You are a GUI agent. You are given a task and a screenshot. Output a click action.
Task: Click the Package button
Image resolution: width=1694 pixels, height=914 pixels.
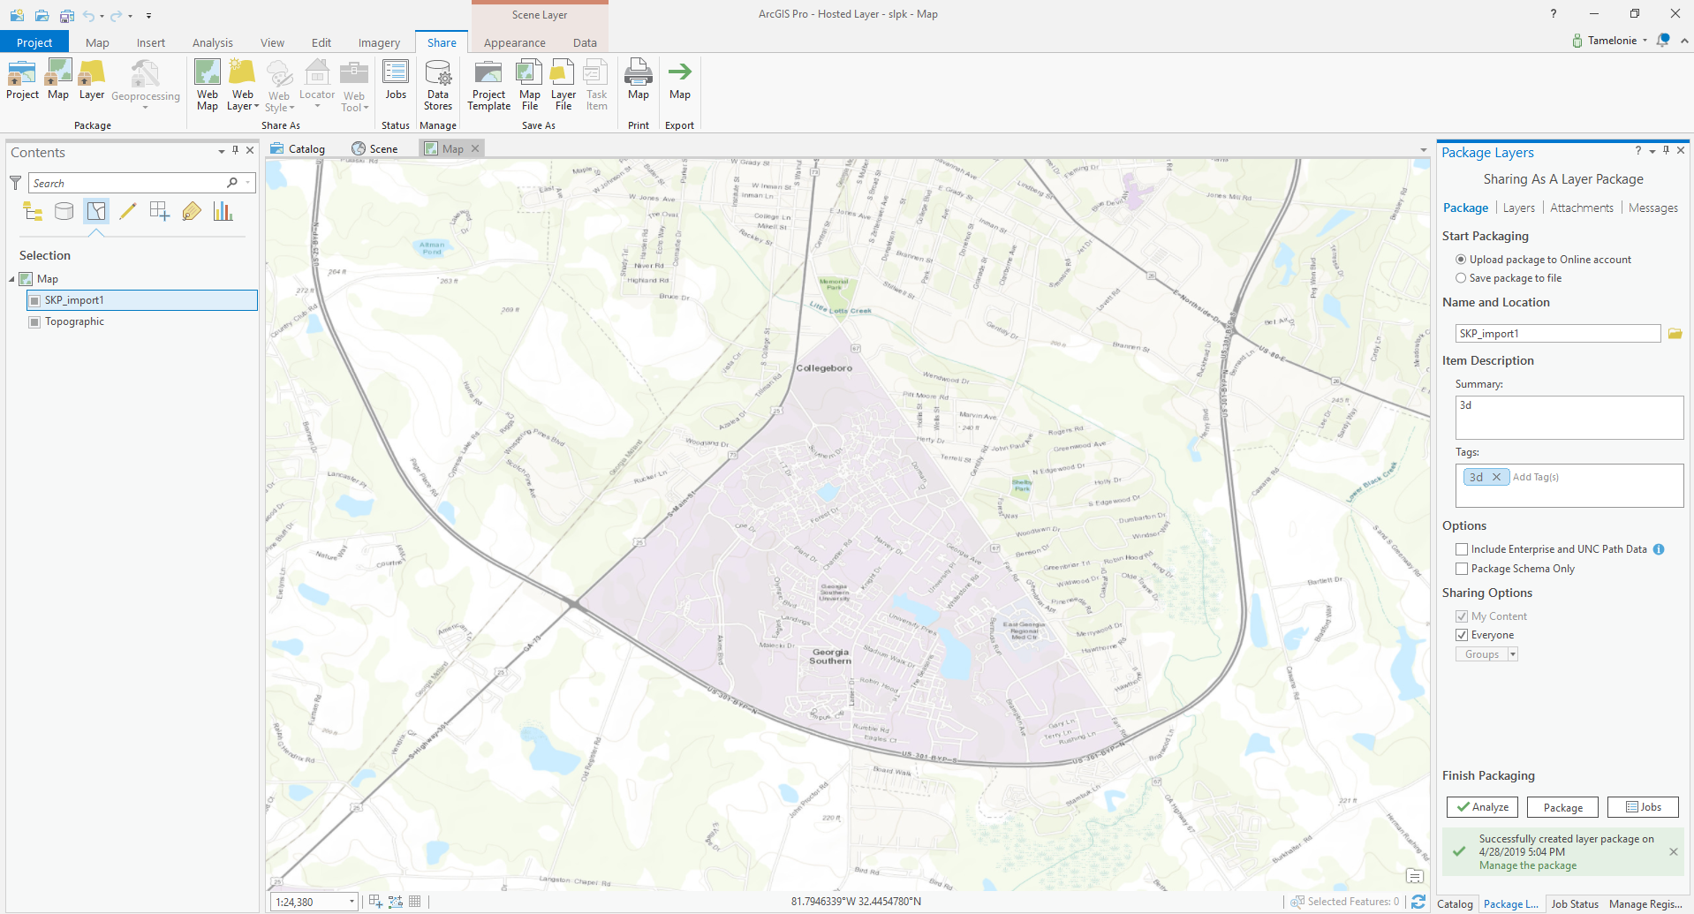coord(1563,807)
